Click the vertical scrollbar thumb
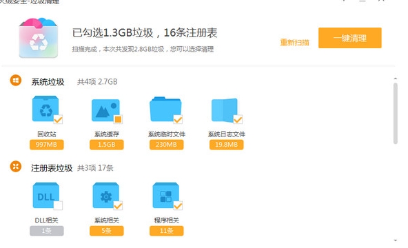Image resolution: width=408 pixels, height=248 pixels. pos(396,113)
